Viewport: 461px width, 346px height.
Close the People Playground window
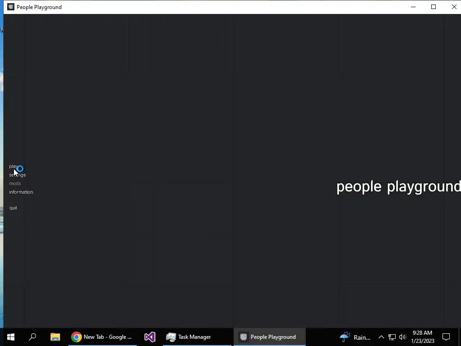click(454, 7)
